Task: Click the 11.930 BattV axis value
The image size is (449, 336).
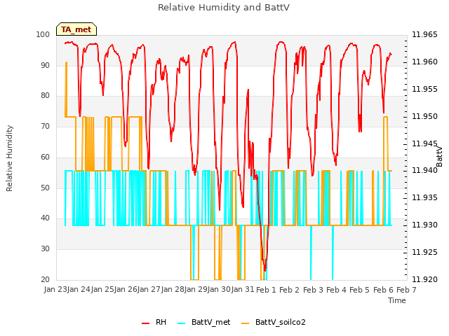Action: [424, 225]
